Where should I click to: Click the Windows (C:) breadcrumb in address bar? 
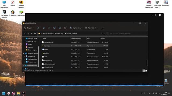(59, 34)
